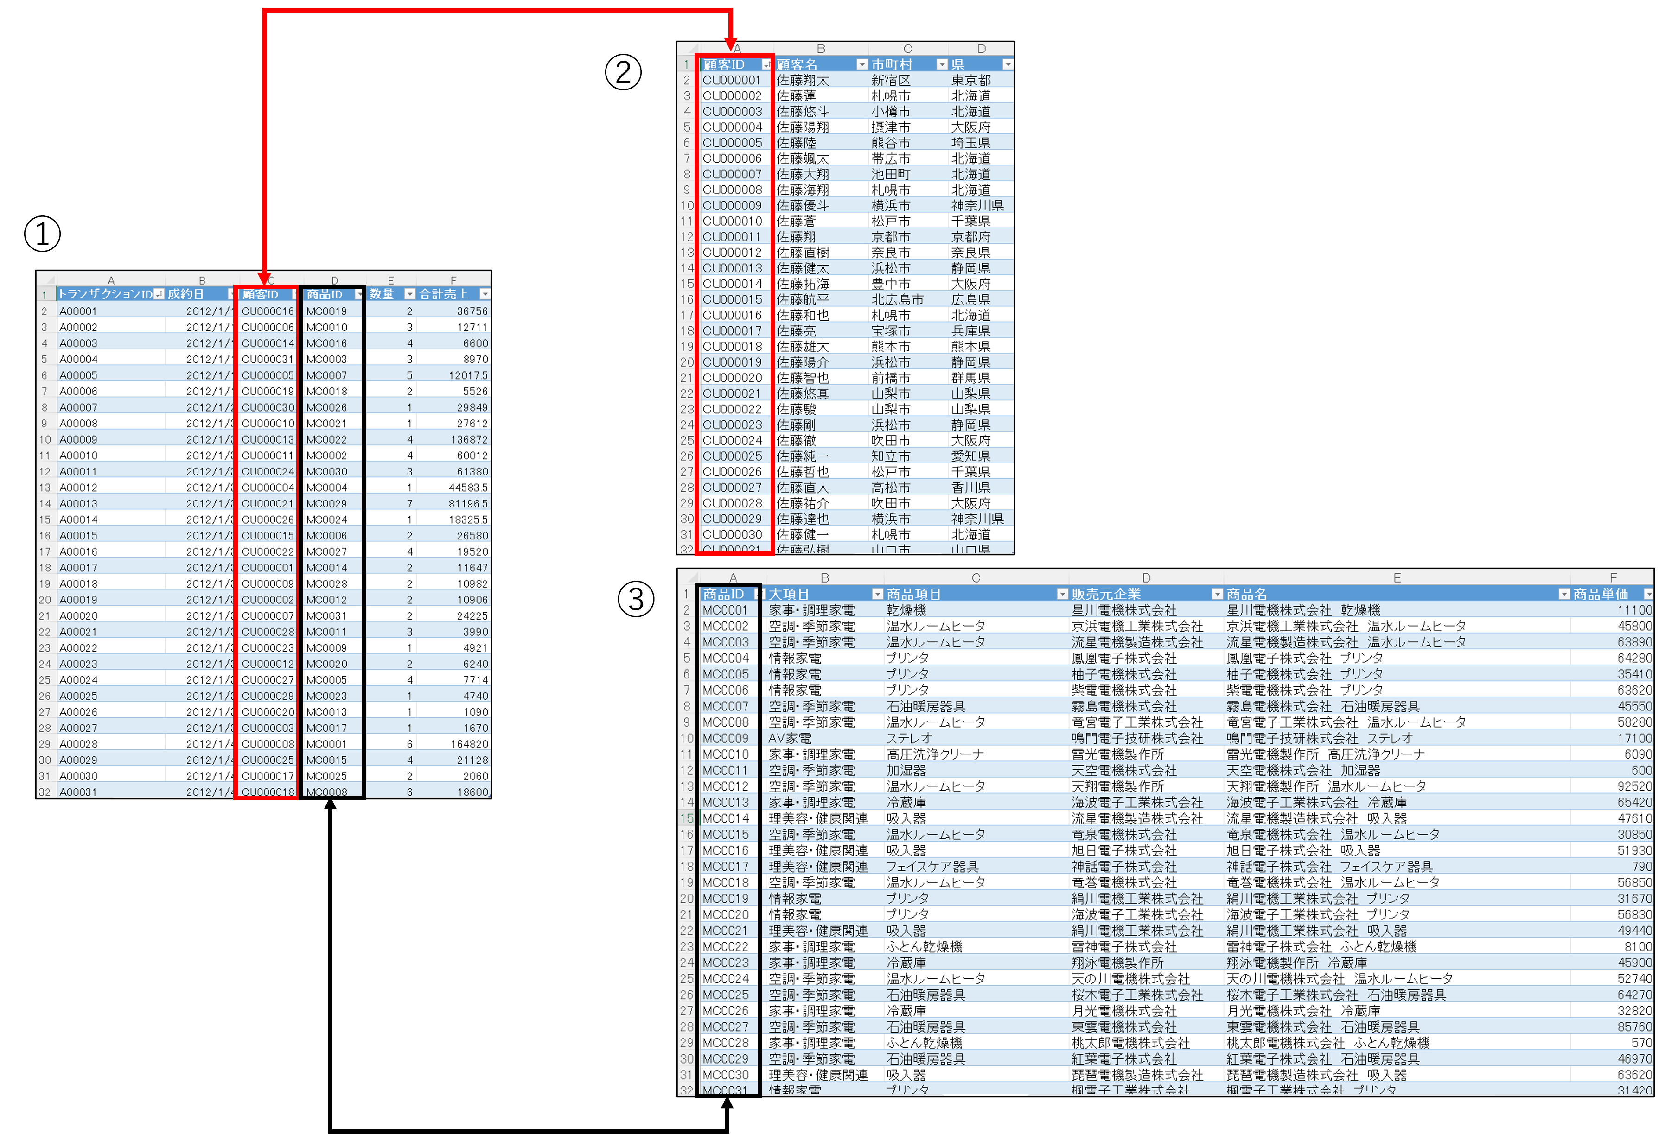Open the 商品名 filter dropdown in table 3
The height and width of the screenshot is (1147, 1678).
click(x=1564, y=594)
